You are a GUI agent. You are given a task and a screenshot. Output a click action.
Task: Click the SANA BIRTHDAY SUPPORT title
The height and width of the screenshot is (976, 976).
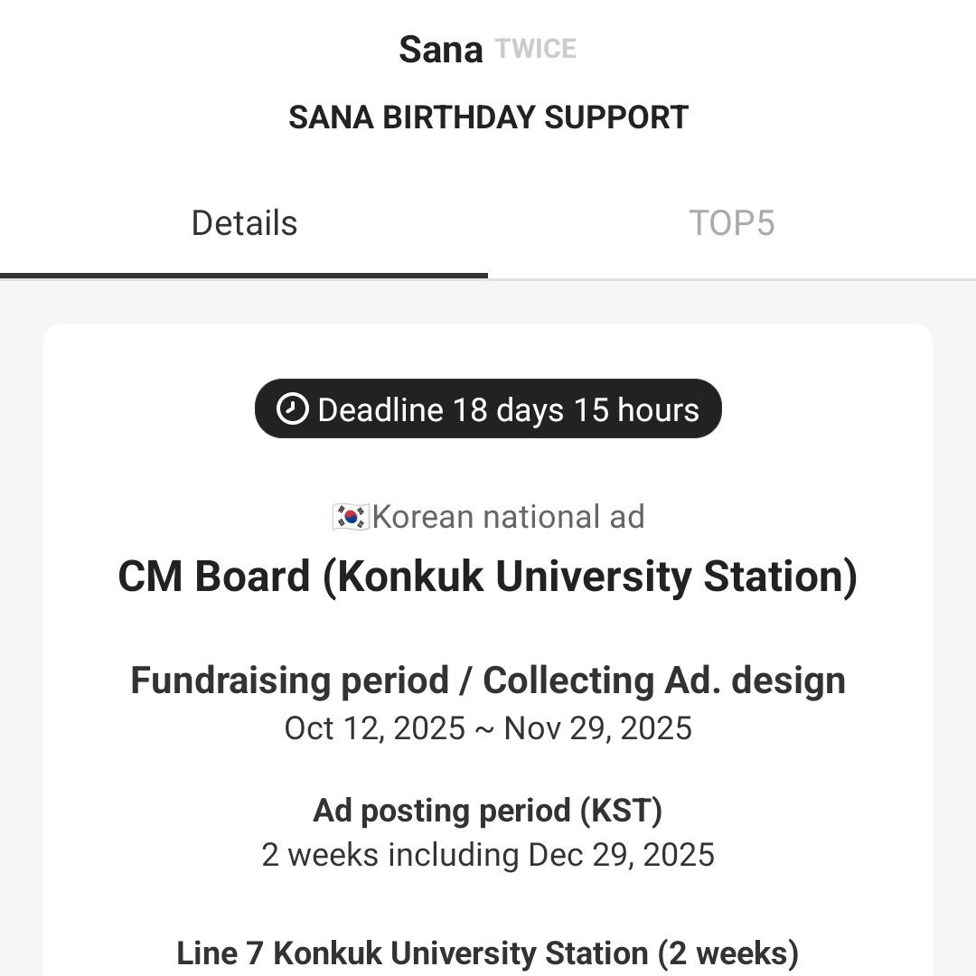pos(488,117)
